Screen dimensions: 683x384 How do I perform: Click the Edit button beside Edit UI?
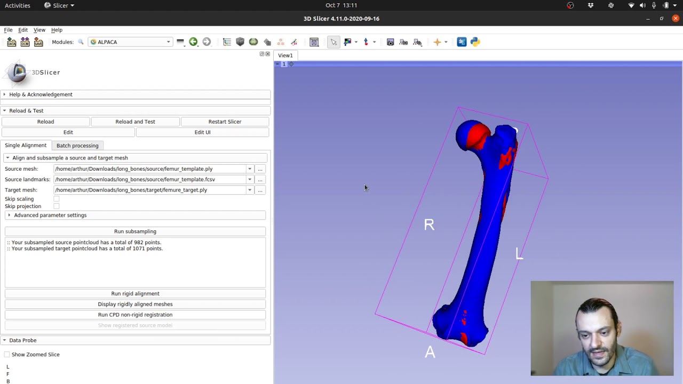tap(68, 132)
